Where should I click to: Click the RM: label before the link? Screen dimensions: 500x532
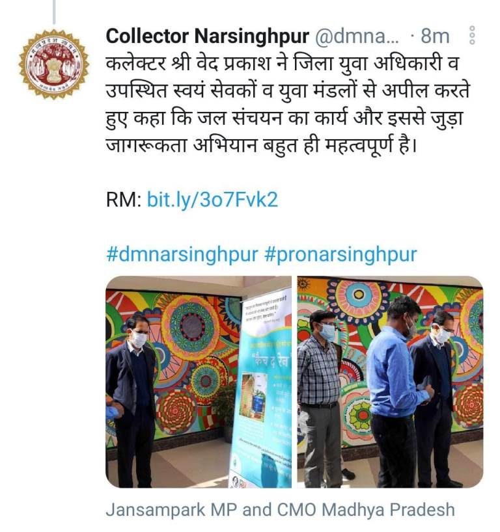point(124,200)
